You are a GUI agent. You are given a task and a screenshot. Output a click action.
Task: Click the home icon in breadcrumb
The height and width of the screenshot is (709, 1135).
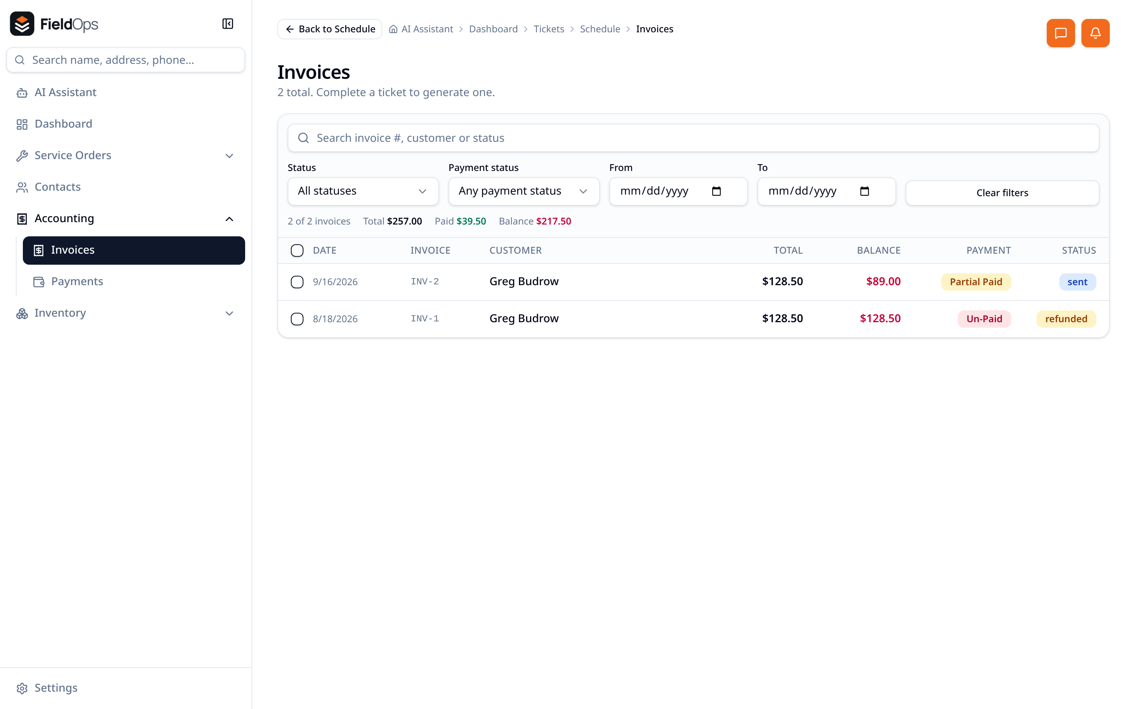coord(393,29)
